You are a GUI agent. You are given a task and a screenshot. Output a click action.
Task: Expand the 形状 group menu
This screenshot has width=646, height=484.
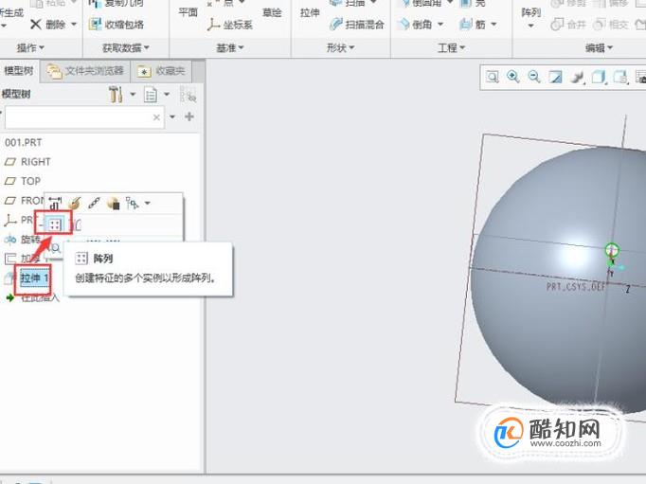(340, 47)
